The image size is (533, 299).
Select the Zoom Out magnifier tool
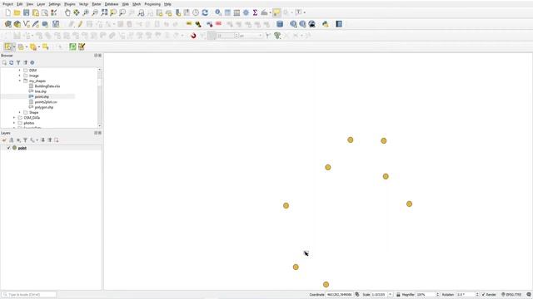(95, 13)
